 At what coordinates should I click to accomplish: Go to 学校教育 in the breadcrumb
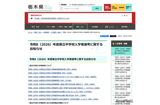(46, 32)
